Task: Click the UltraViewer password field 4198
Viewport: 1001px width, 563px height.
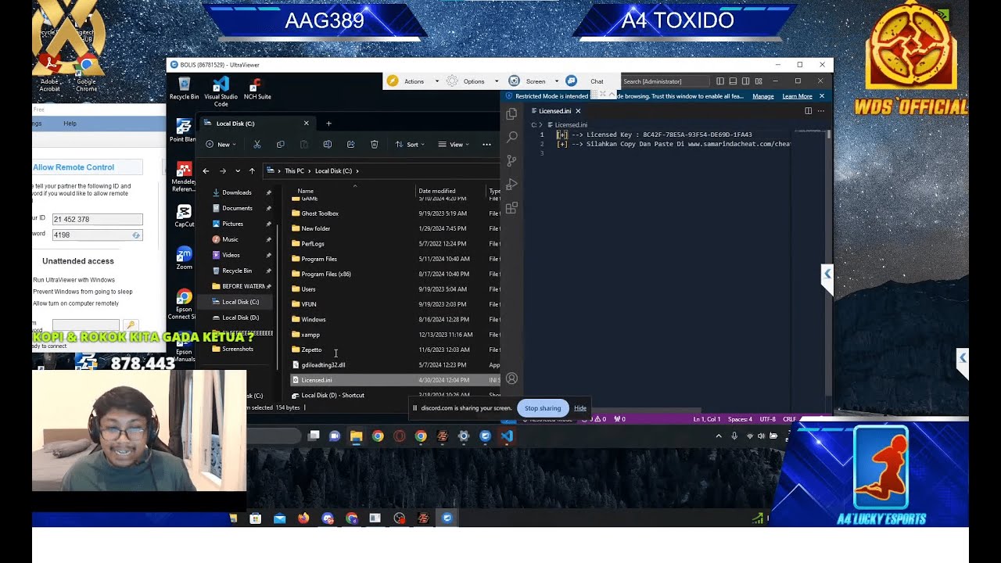Action: click(97, 235)
